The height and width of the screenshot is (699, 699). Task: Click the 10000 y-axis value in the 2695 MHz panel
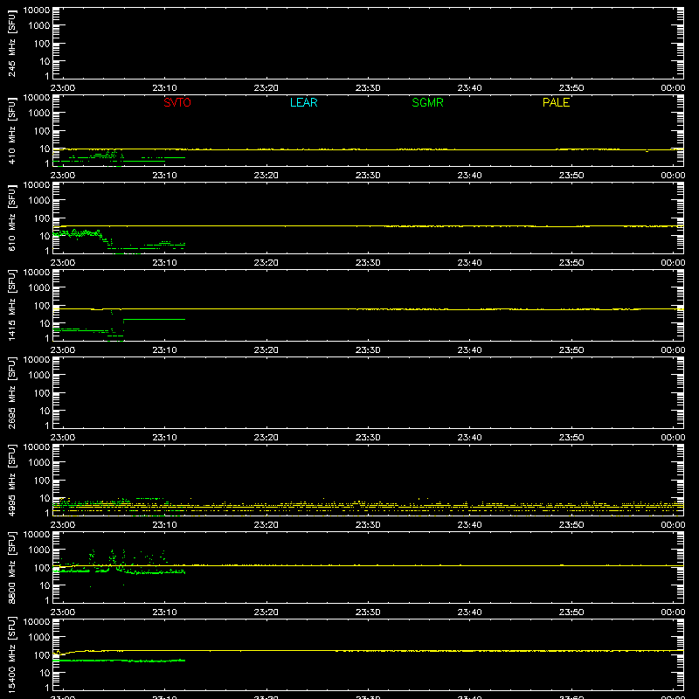37,360
